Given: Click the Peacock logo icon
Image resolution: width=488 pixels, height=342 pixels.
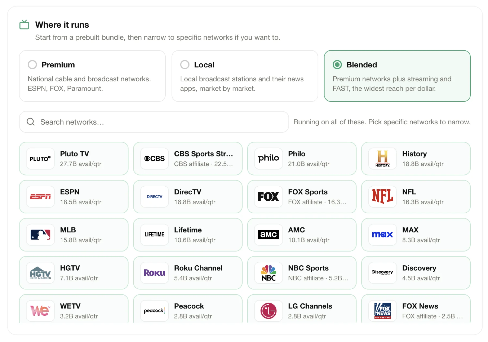Looking at the screenshot, I should [x=155, y=311].
